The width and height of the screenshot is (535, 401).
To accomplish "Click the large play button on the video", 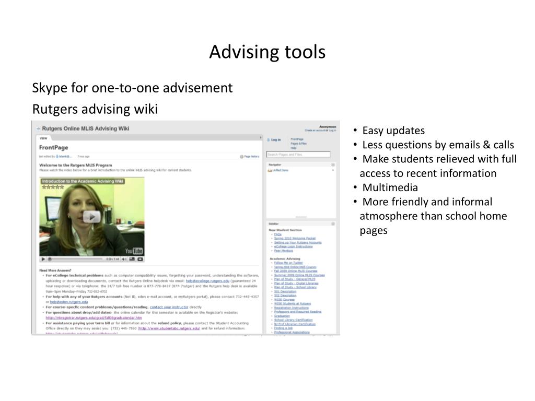I will point(92,217).
